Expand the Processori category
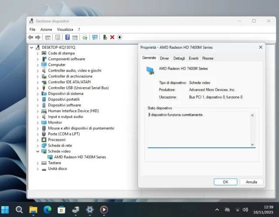 pos(38,140)
